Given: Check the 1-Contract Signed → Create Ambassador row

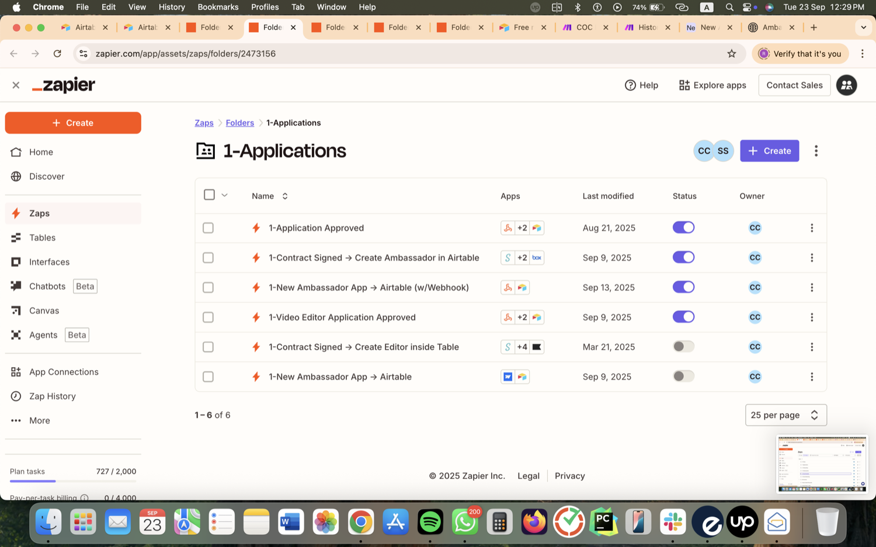Looking at the screenshot, I should point(208,257).
